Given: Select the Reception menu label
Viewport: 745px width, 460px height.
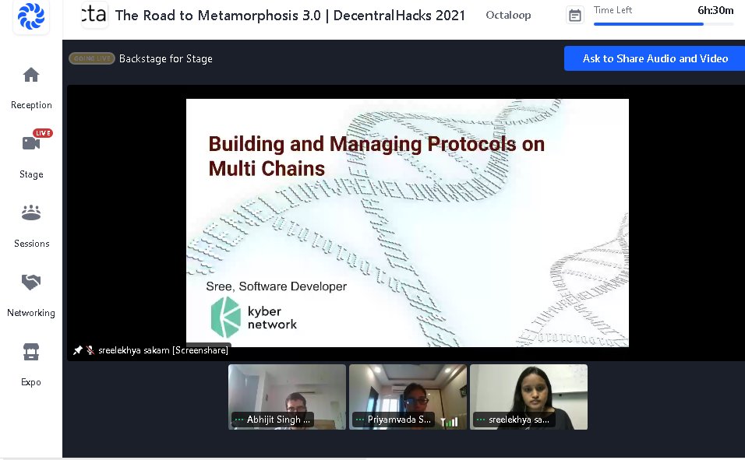Looking at the screenshot, I should [x=31, y=105].
